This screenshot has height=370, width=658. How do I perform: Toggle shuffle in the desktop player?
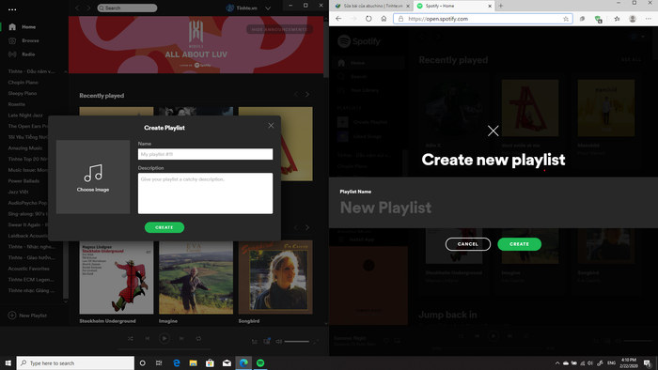(x=130, y=338)
